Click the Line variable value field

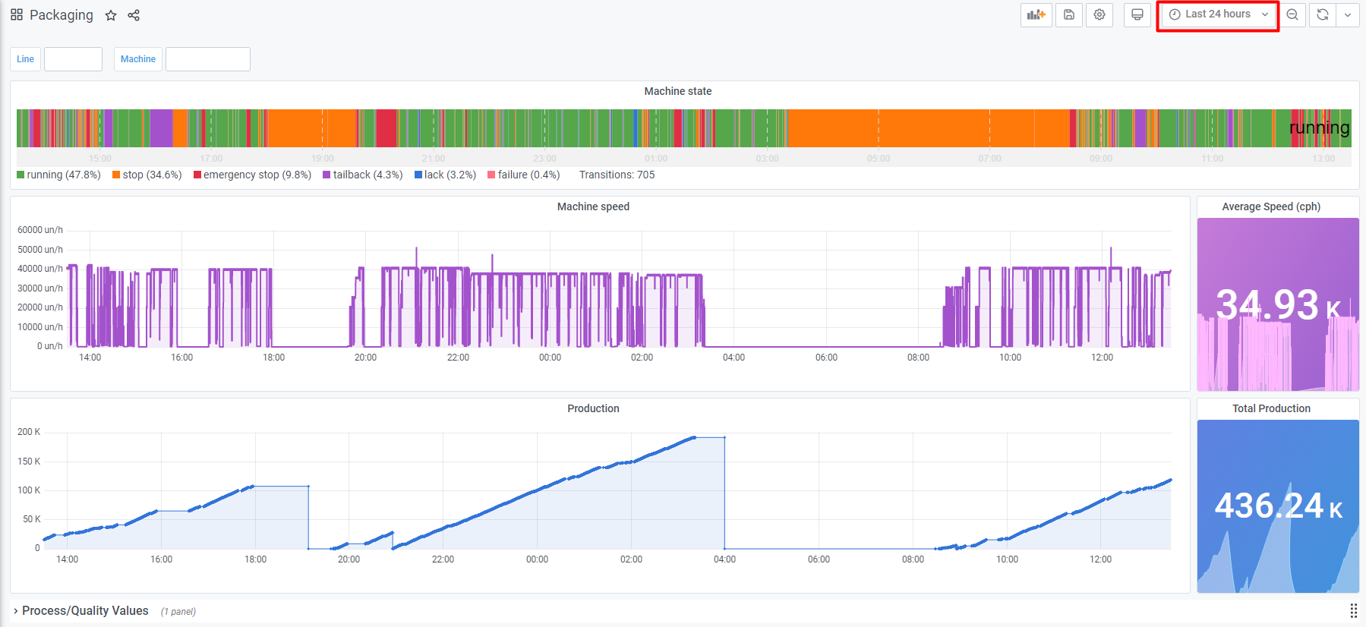73,59
